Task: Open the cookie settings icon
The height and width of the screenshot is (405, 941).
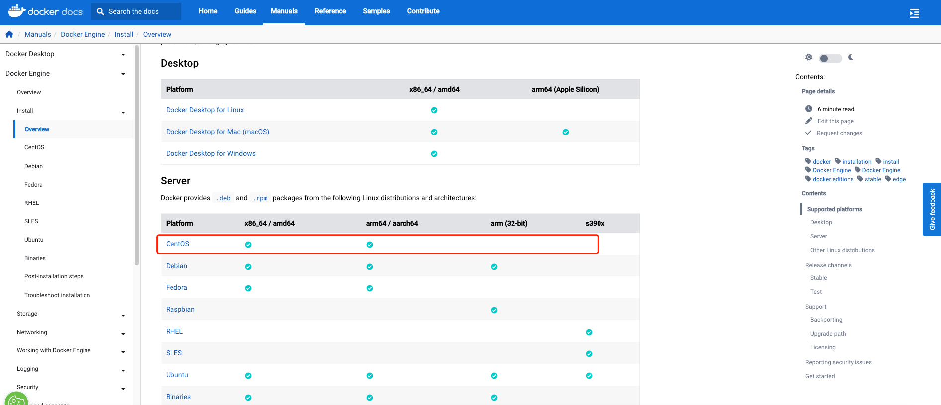Action: (x=16, y=400)
